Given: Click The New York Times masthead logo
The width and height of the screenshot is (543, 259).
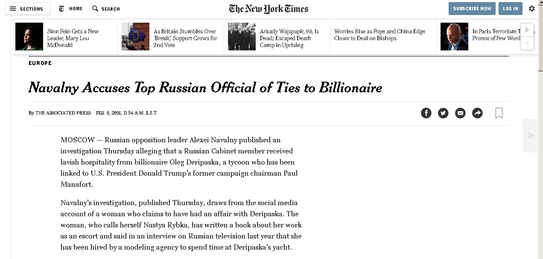Looking at the screenshot, I should click(269, 9).
